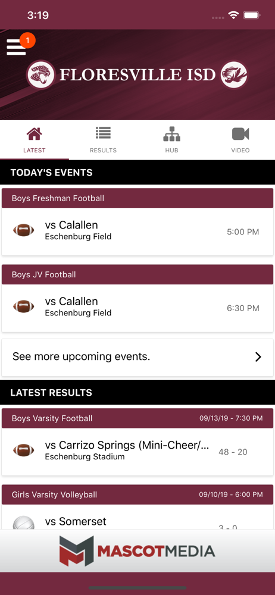
Task: Tap the jaguar mascot logo
Action: (x=41, y=75)
